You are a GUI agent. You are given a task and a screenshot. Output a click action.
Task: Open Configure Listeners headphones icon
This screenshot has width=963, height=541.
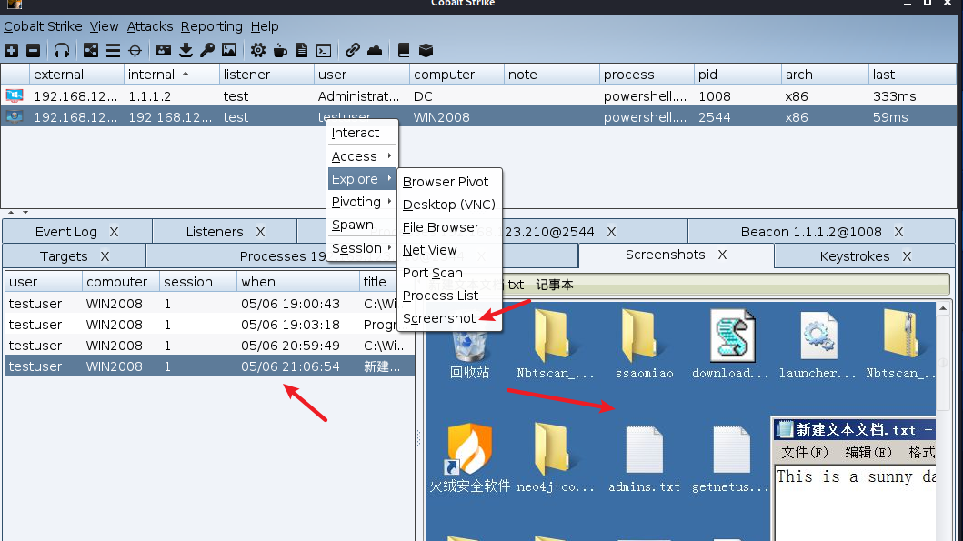[x=62, y=50]
